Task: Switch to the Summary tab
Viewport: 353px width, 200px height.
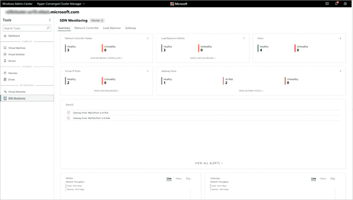Action: click(x=64, y=28)
